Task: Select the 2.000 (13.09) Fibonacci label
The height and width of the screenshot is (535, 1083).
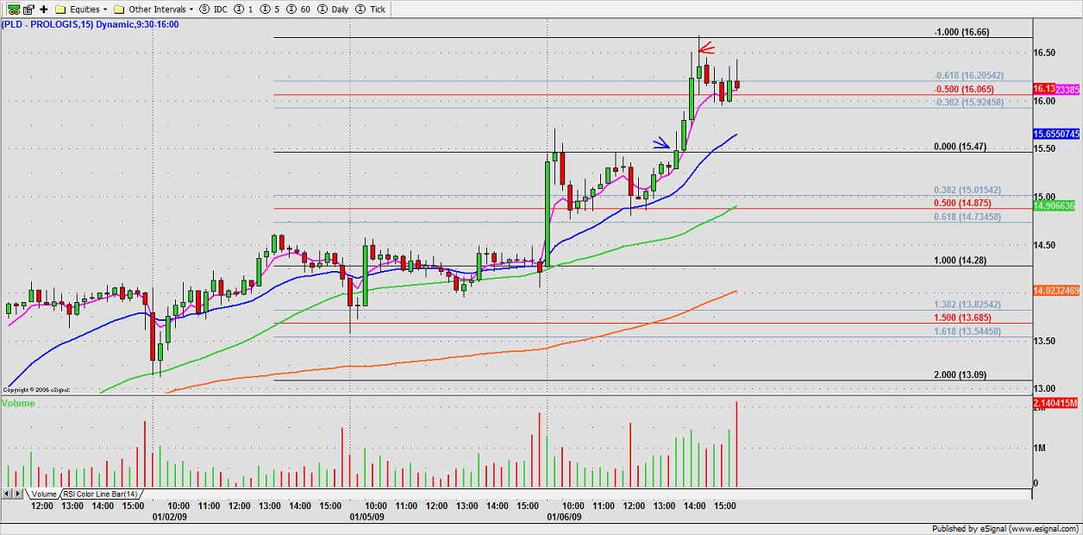Action: click(961, 374)
